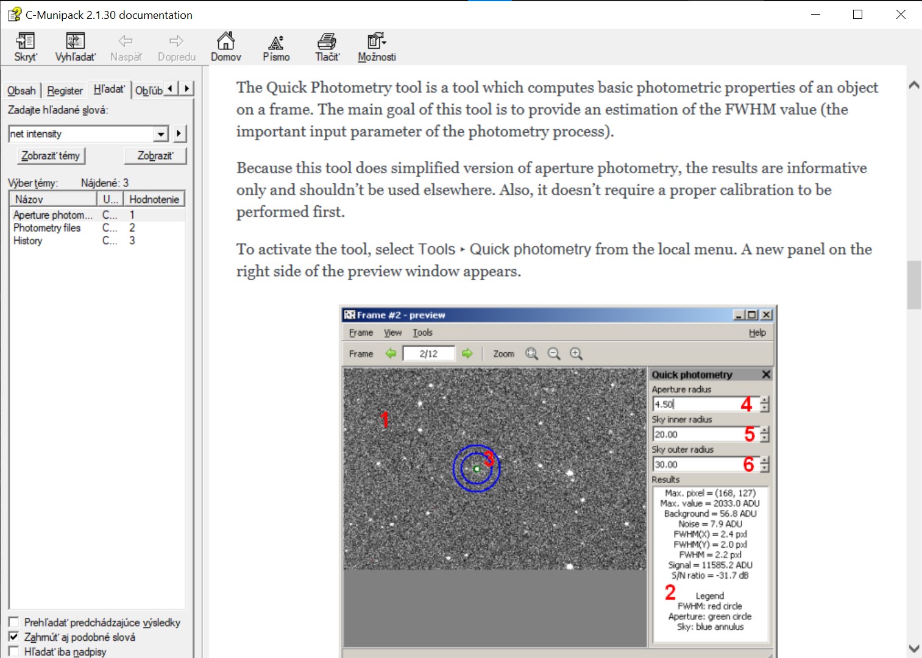Click the search words input field
This screenshot has width=922, height=658.
coord(81,134)
